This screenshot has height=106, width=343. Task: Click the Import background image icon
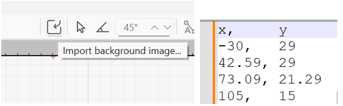click(x=54, y=27)
